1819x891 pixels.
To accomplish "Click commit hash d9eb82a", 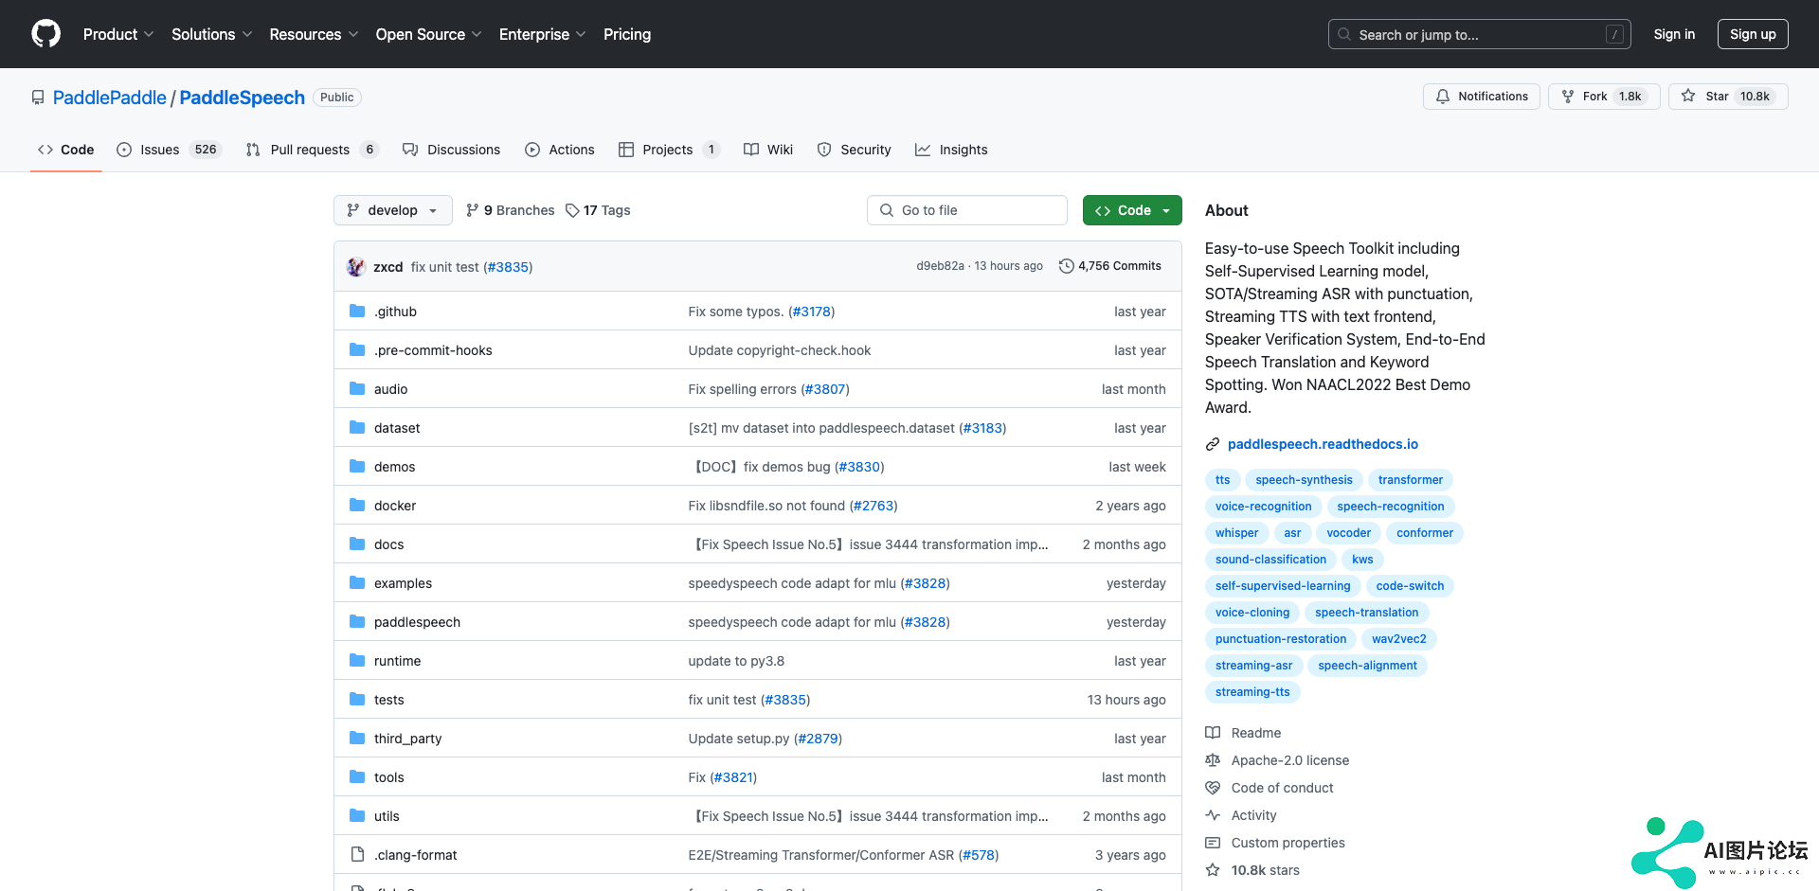I will pyautogui.click(x=940, y=266).
